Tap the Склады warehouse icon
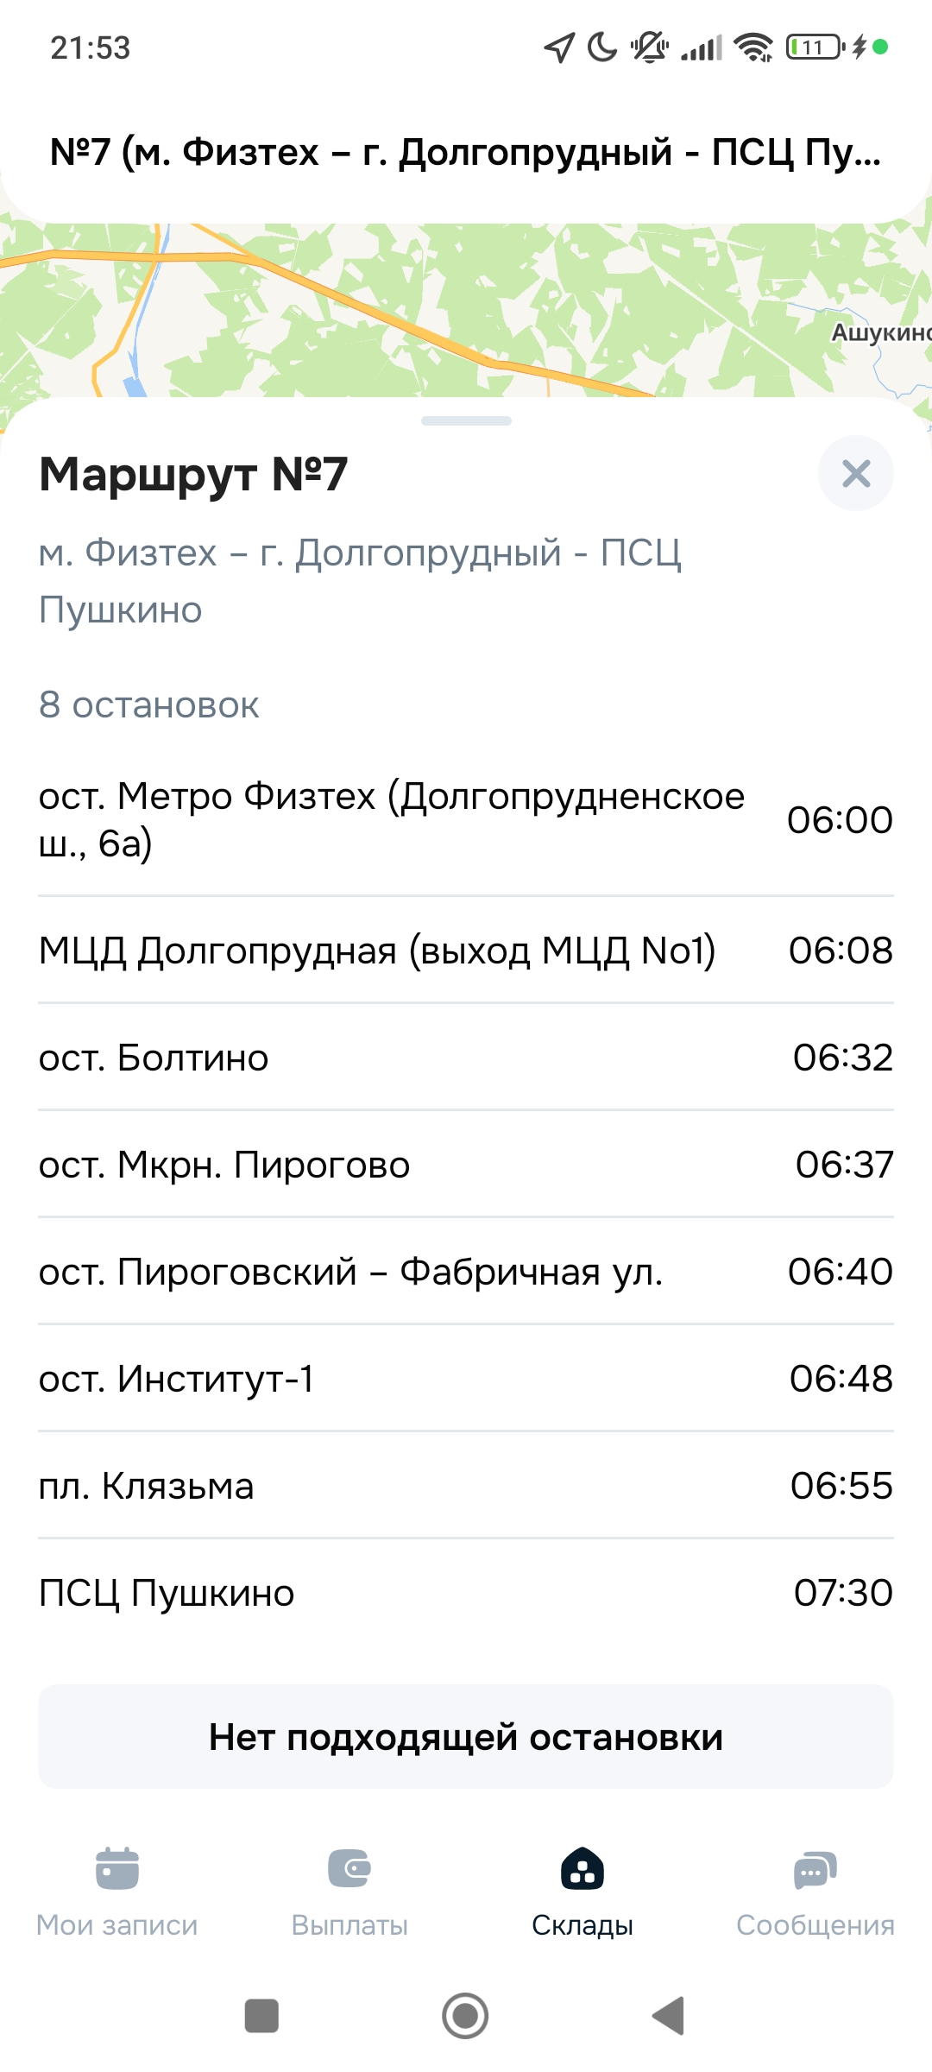Image resolution: width=932 pixels, height=2072 pixels. [x=582, y=1868]
